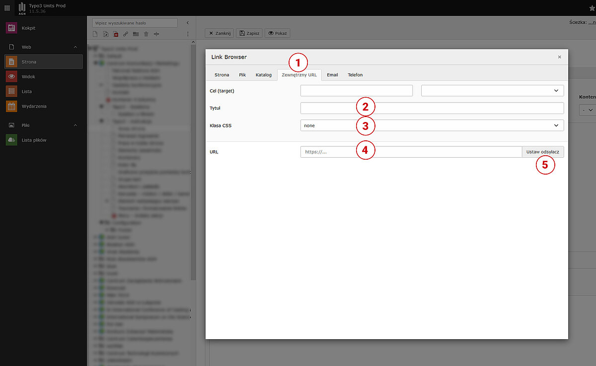
Task: Collapse the Pliki module group
Action: 75,125
